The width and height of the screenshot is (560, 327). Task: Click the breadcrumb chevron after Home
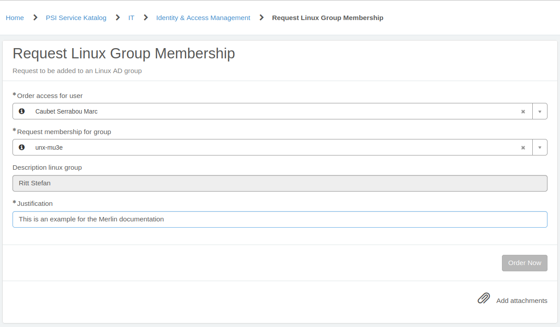pyautogui.click(x=34, y=17)
